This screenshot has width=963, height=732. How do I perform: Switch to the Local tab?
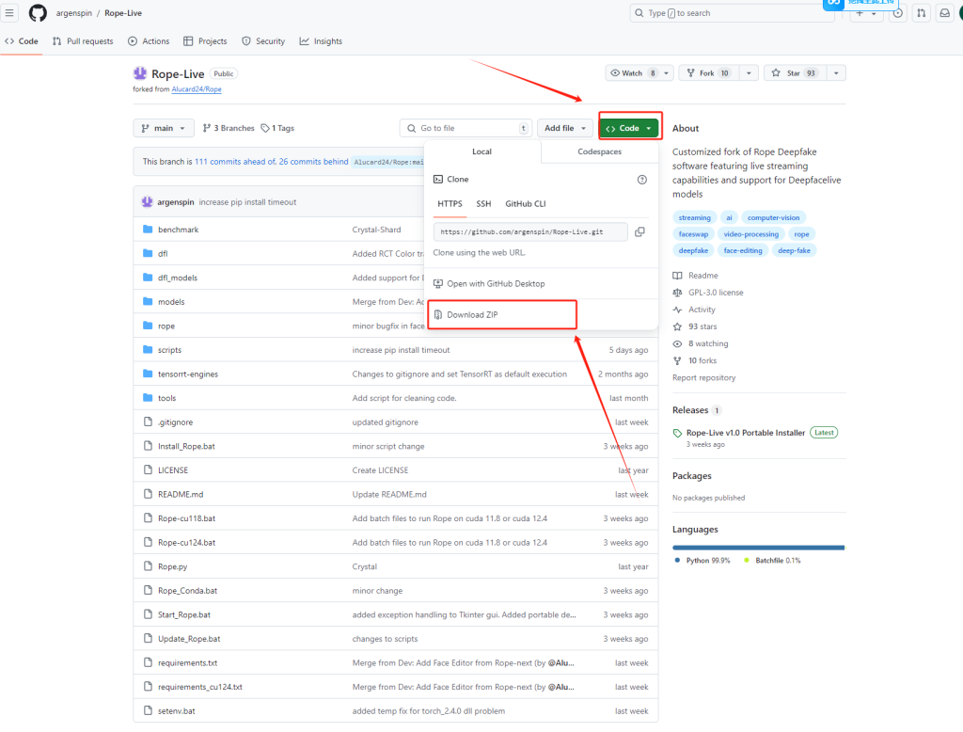482,151
